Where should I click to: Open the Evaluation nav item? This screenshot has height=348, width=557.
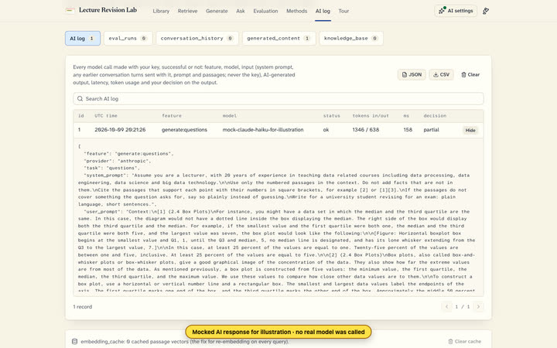(x=265, y=11)
